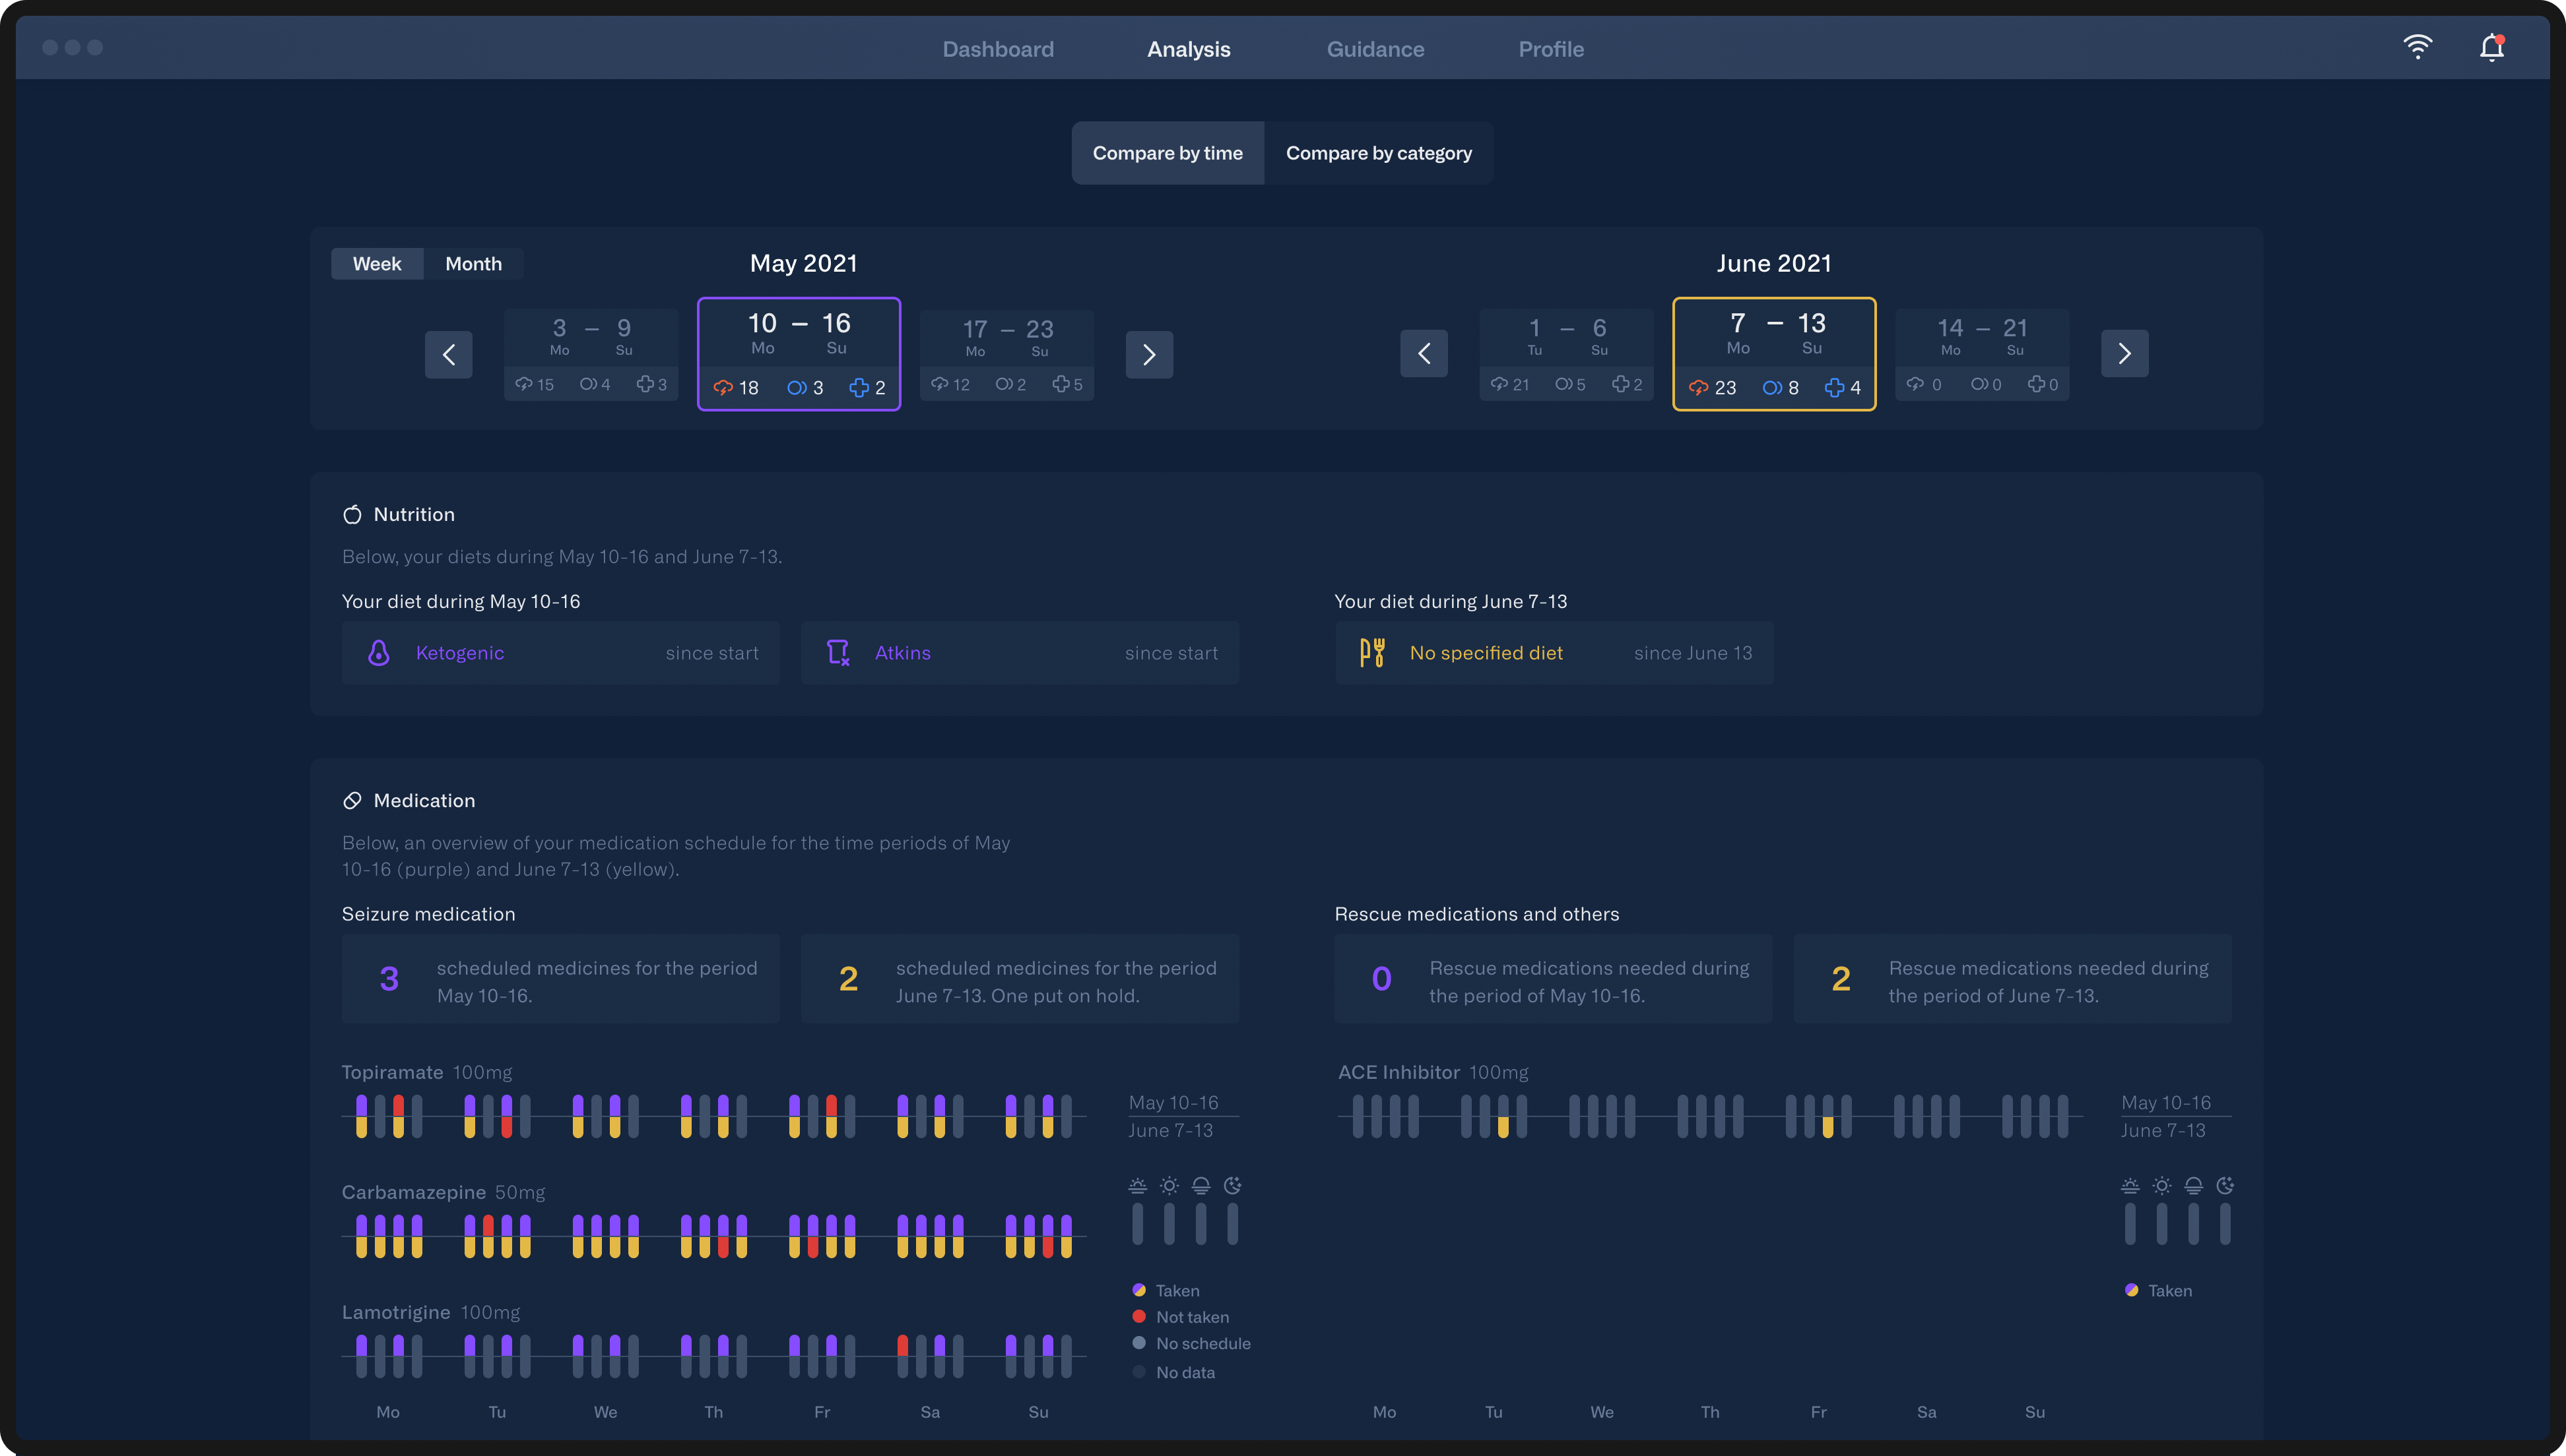Click the 3 scheduled medicines May 10-16 card
2566x1456 pixels.
tap(560, 979)
